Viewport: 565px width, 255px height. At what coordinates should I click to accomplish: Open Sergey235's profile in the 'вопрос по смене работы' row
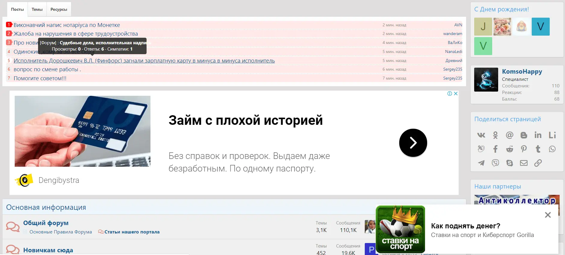[453, 69]
